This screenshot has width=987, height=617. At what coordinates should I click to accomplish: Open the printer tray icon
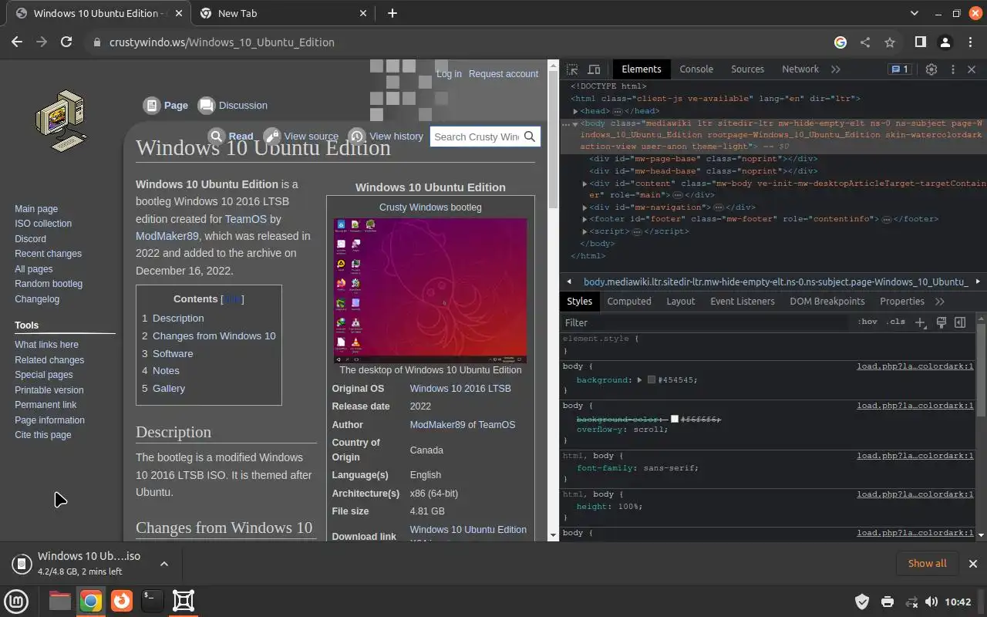click(x=887, y=602)
